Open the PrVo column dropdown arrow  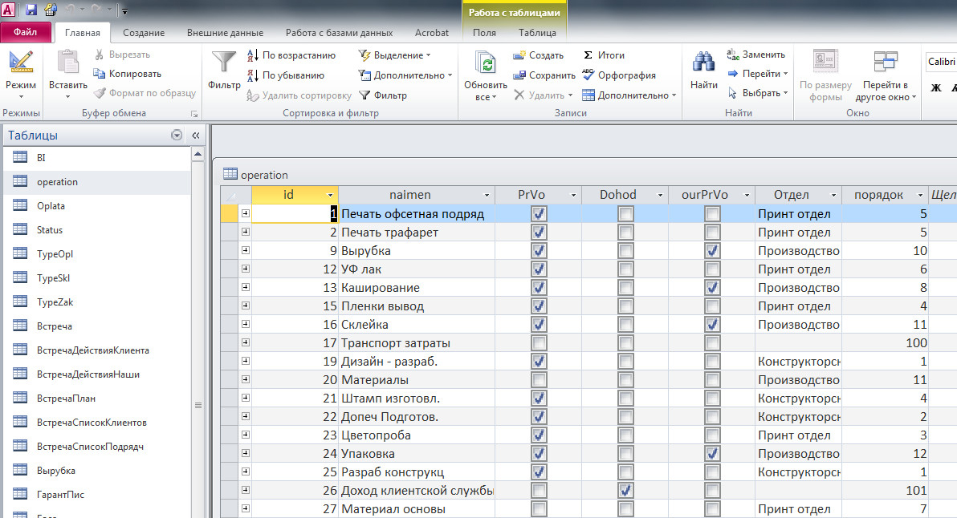coord(573,195)
